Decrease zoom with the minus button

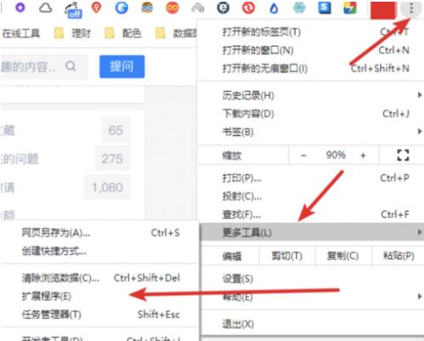[x=303, y=156]
